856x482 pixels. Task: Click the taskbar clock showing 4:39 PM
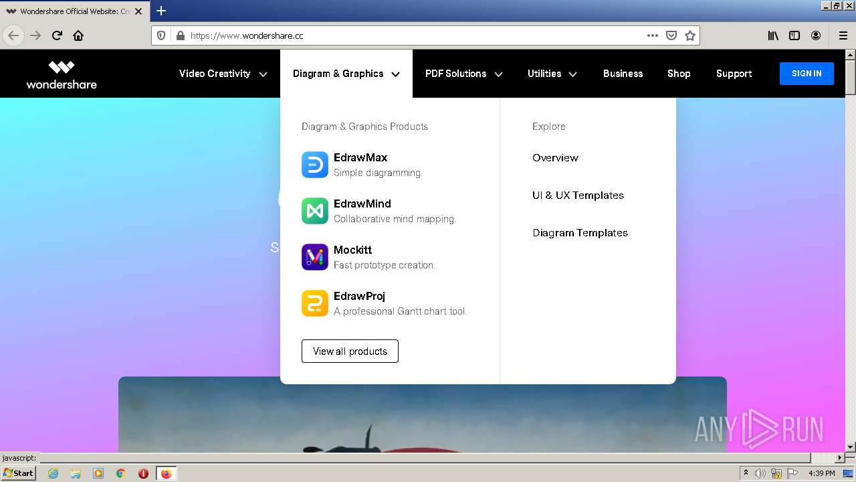[821, 473]
